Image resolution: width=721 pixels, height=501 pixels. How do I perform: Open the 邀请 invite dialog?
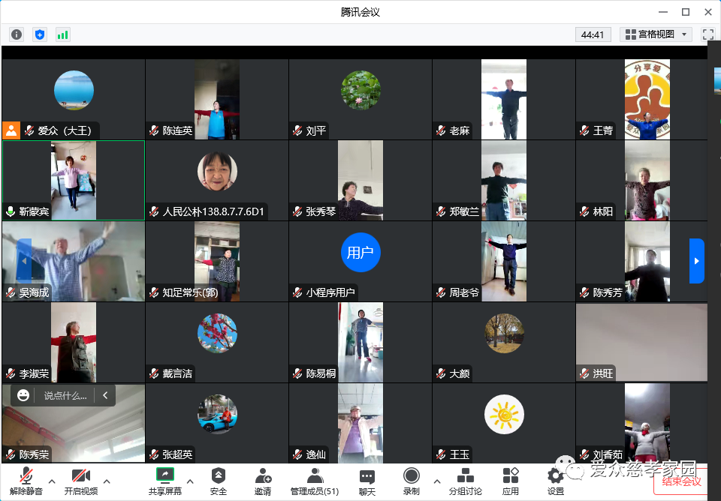(263, 481)
